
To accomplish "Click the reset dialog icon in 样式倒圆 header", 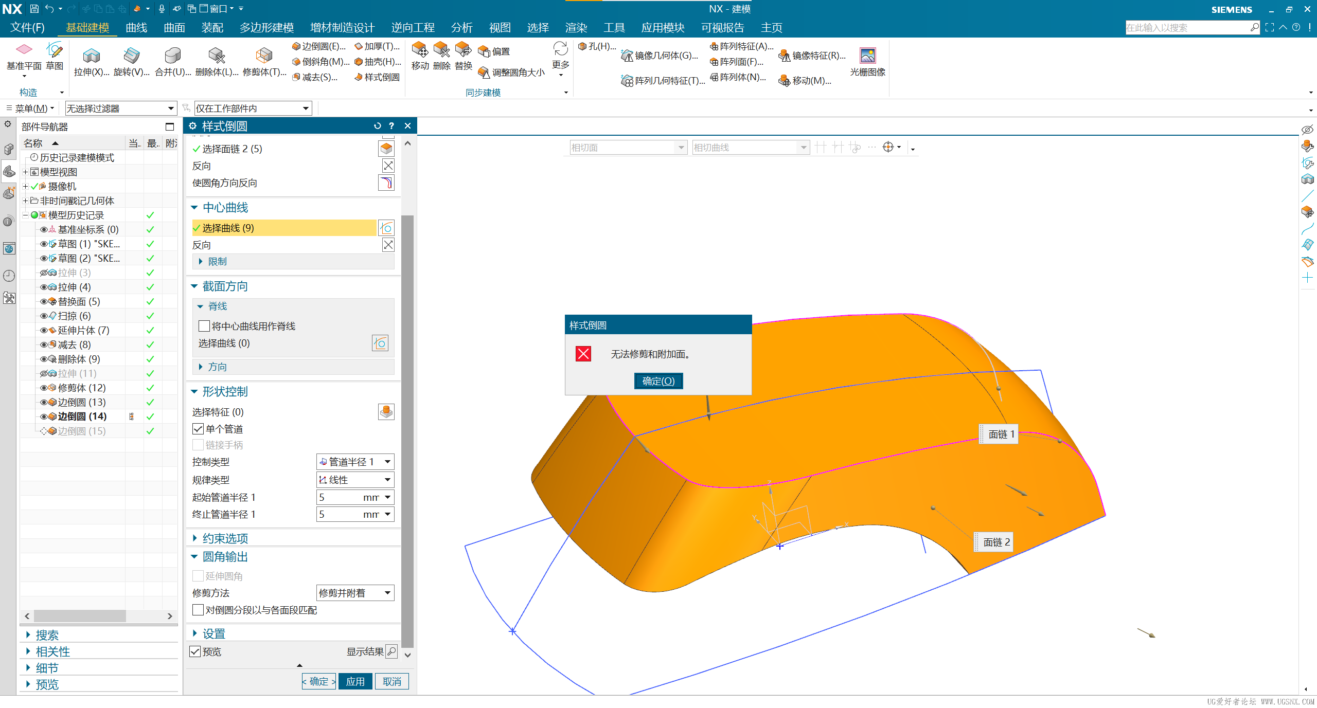I will (x=377, y=126).
